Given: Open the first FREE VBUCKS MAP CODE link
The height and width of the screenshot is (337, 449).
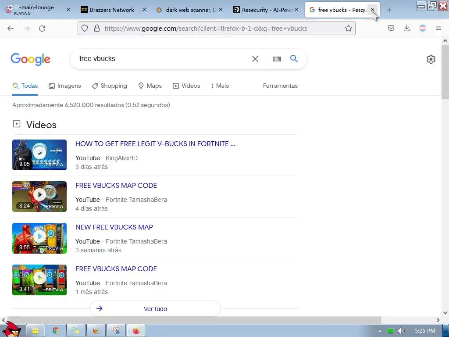Looking at the screenshot, I should click(x=116, y=186).
